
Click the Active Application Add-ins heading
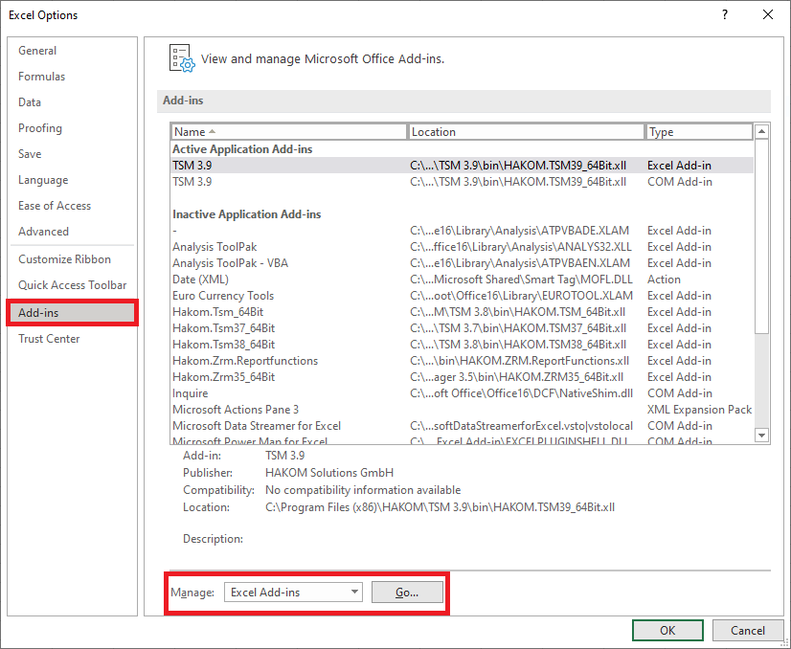point(242,149)
